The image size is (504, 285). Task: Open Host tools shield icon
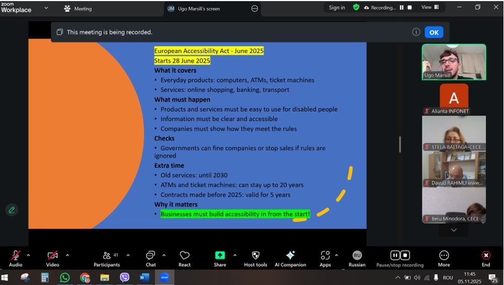[255, 256]
